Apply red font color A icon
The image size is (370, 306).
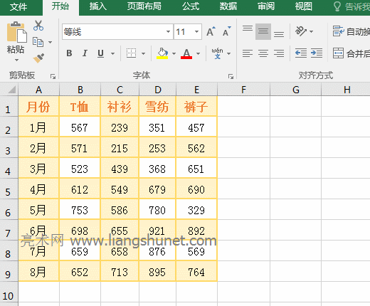186,53
